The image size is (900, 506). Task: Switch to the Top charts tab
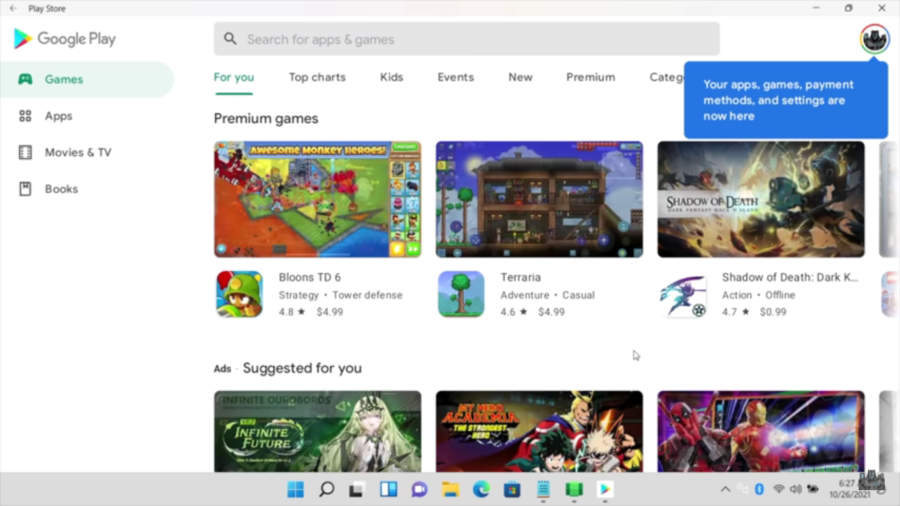(317, 77)
